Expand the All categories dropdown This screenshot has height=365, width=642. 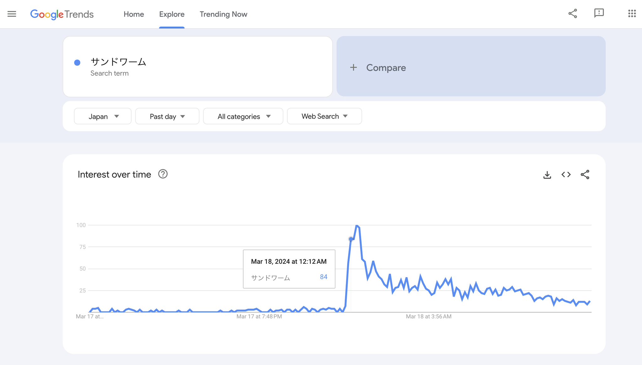coord(243,116)
